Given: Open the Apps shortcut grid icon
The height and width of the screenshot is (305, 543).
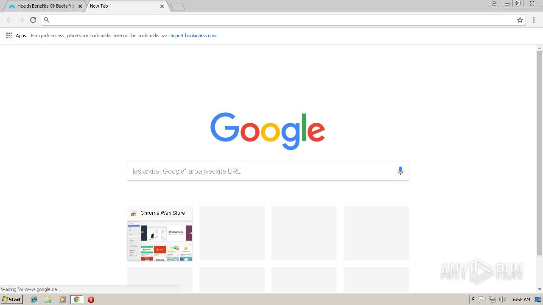Looking at the screenshot, I should [x=9, y=36].
